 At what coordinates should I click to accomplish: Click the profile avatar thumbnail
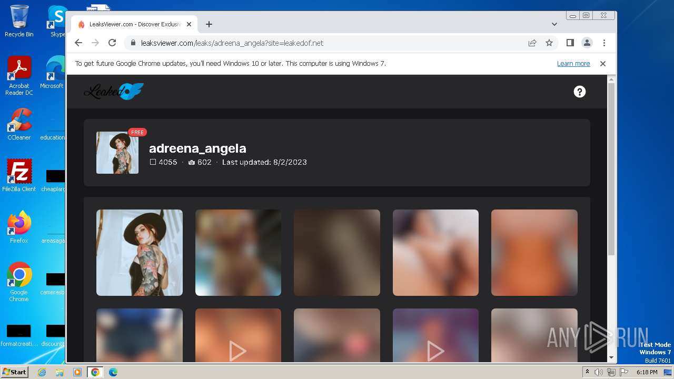[117, 153]
